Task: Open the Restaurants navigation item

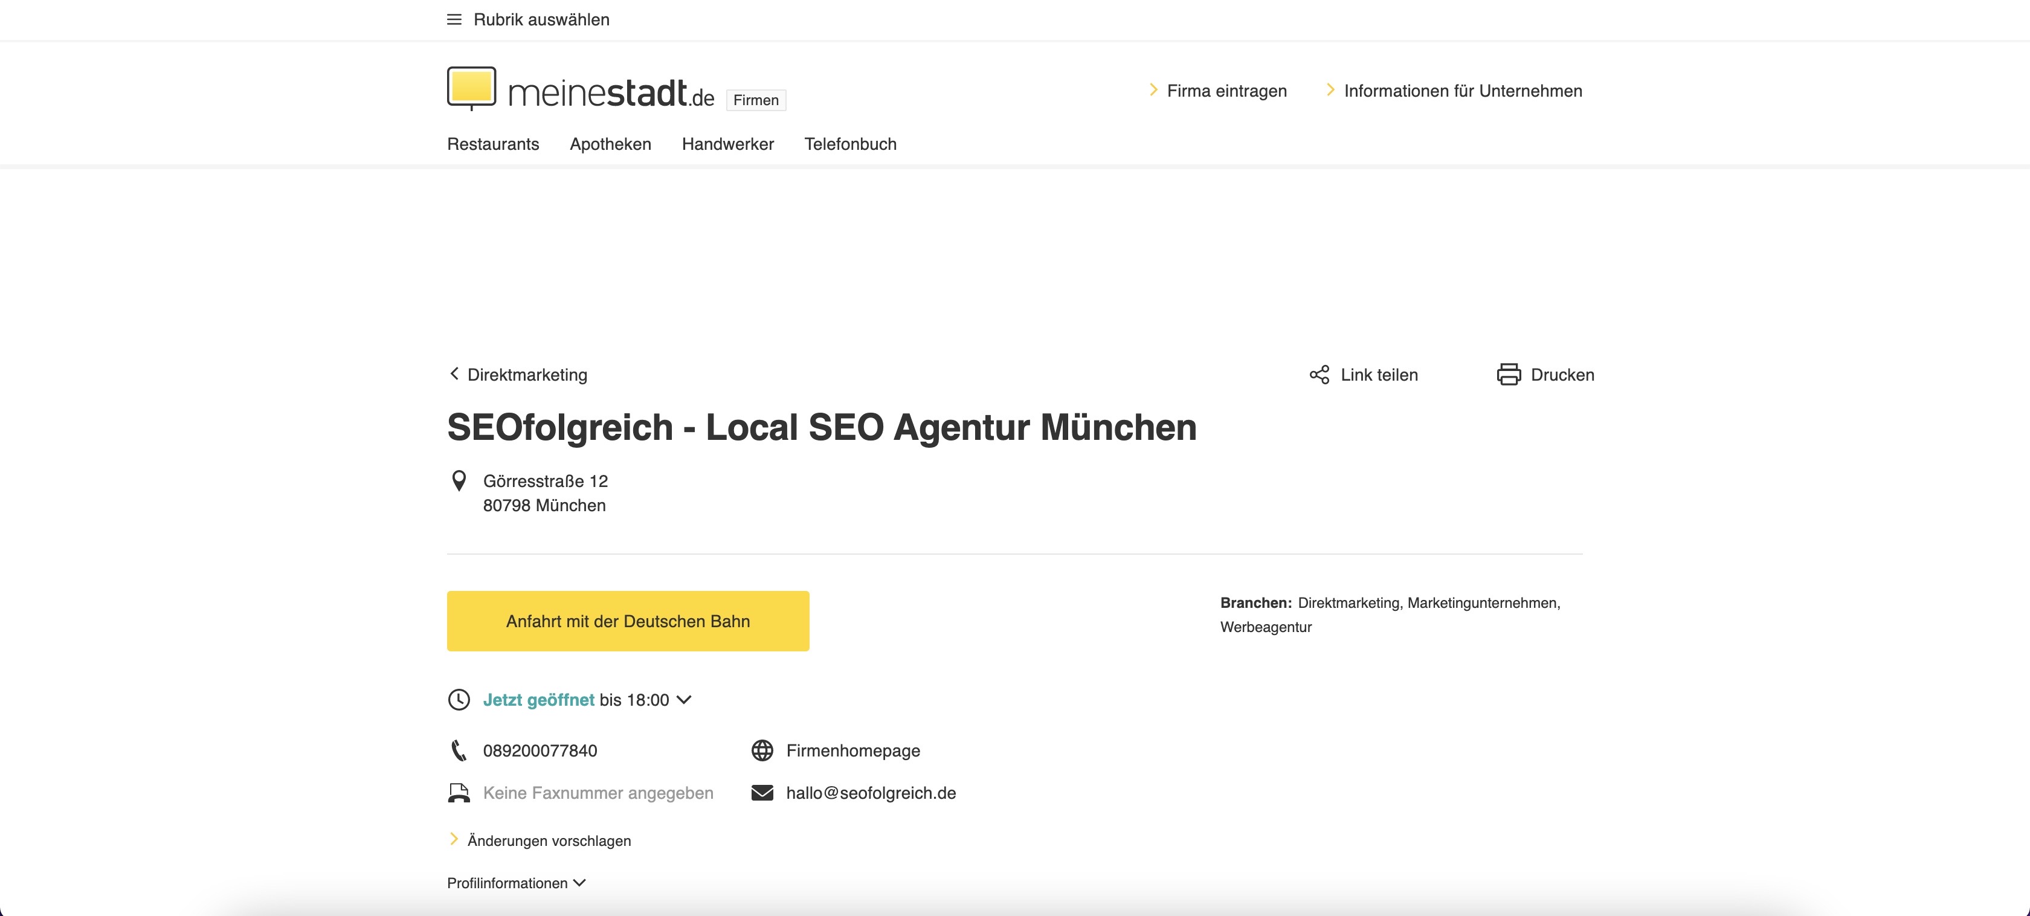Action: pyautogui.click(x=494, y=144)
